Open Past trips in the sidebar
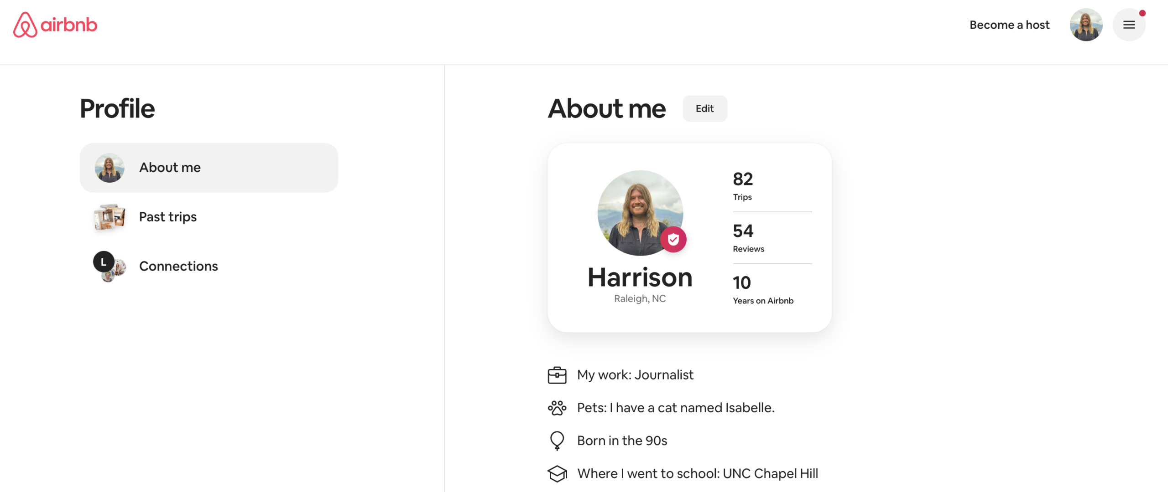Viewport: 1168px width, 492px height. tap(209, 217)
